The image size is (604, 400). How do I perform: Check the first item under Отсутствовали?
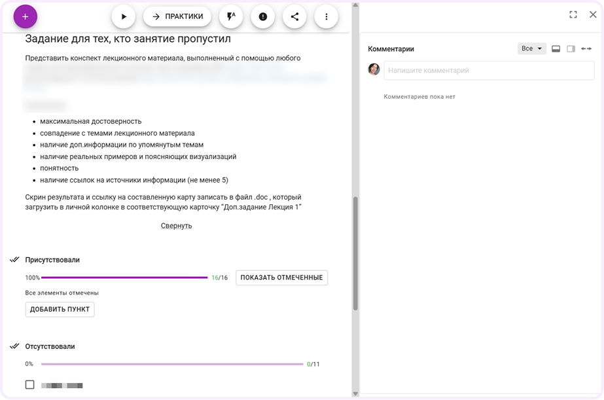pyautogui.click(x=29, y=385)
